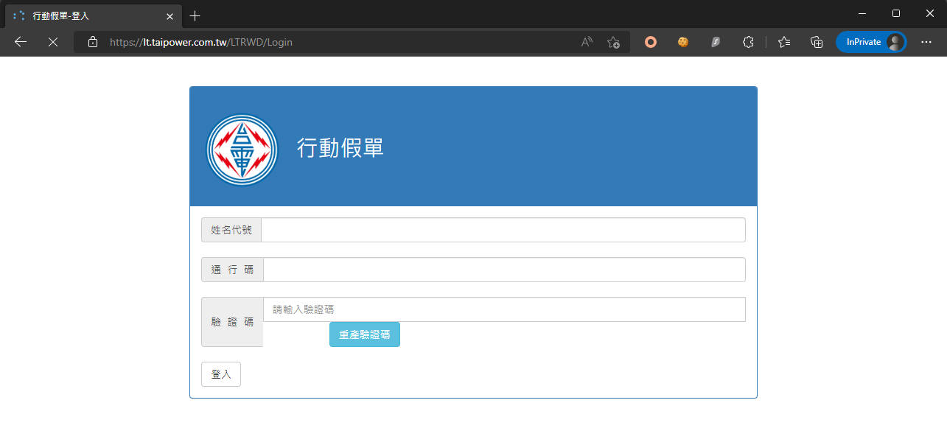
Task: Click the browser back arrow
Action: [21, 42]
